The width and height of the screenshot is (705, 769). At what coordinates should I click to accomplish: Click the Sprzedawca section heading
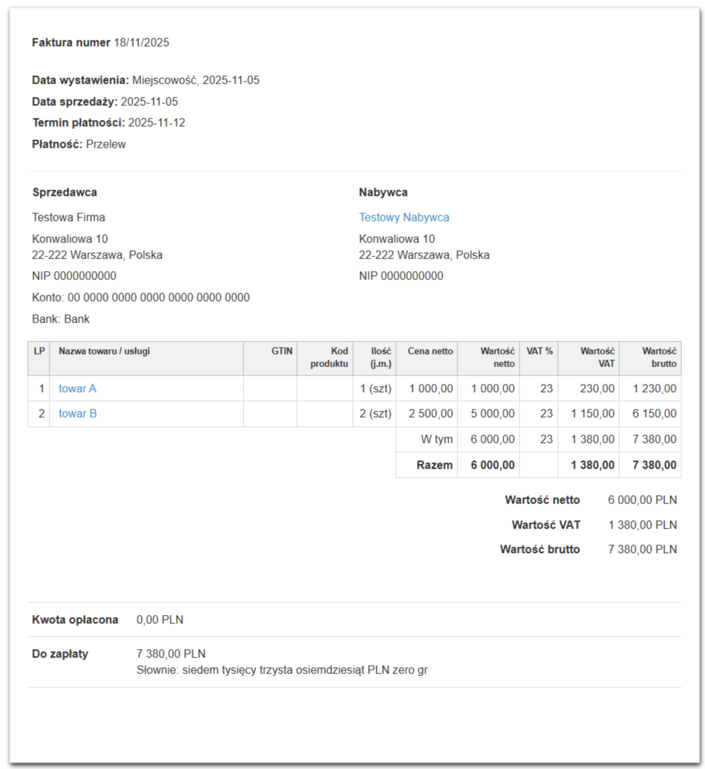65,192
